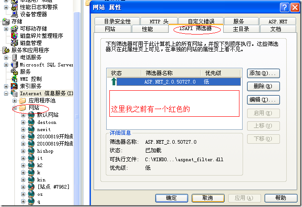Click the 可移动存储 icon
The height and width of the screenshot is (207, 302).
point(14,29)
